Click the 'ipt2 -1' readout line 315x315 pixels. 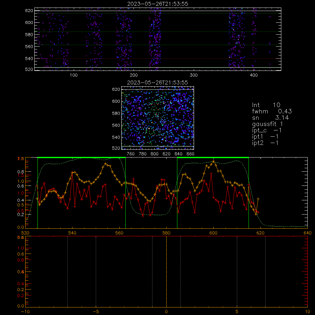click(x=265, y=143)
